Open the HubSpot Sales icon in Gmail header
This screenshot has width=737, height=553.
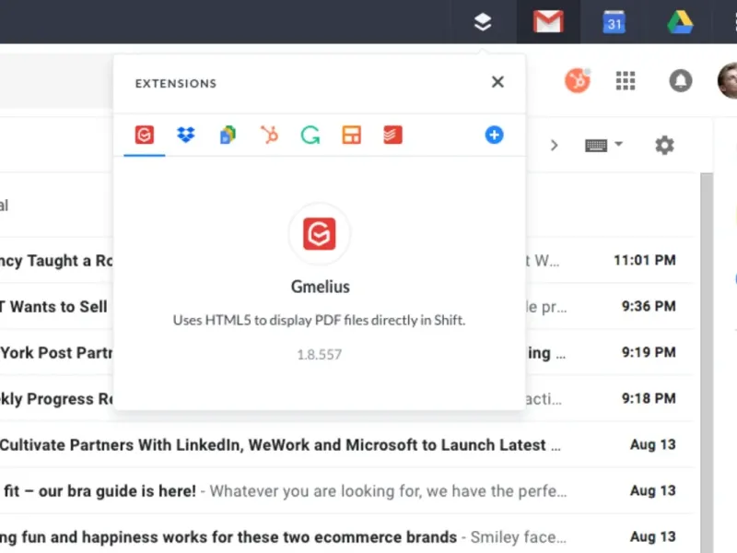578,81
